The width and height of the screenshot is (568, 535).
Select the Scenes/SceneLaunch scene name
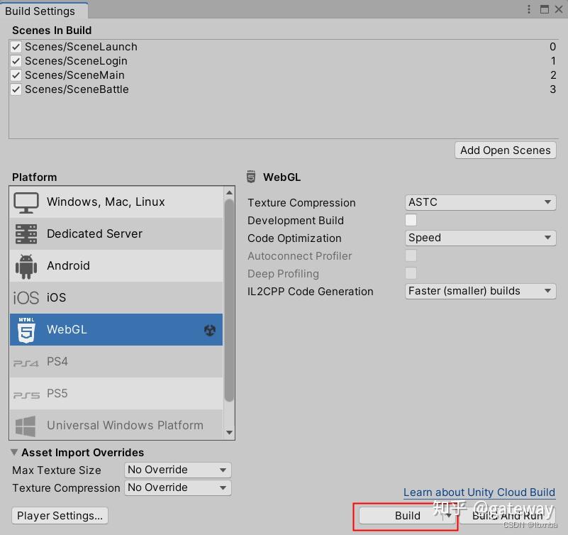tap(81, 47)
